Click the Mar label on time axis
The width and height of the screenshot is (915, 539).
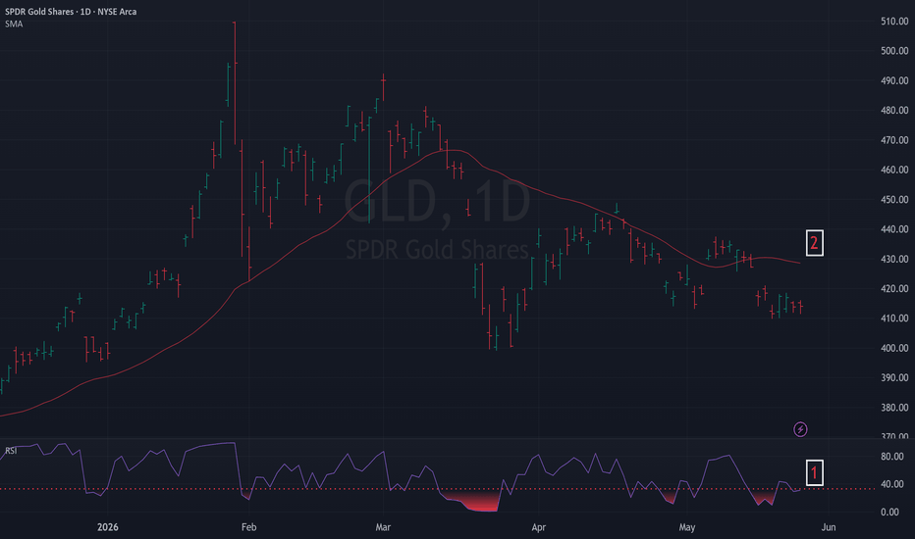coord(383,527)
